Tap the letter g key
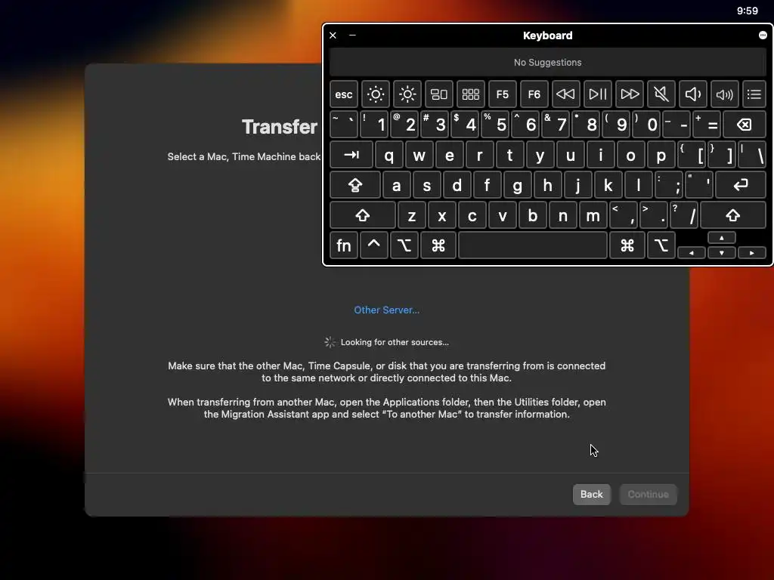This screenshot has height=580, width=774. [517, 185]
